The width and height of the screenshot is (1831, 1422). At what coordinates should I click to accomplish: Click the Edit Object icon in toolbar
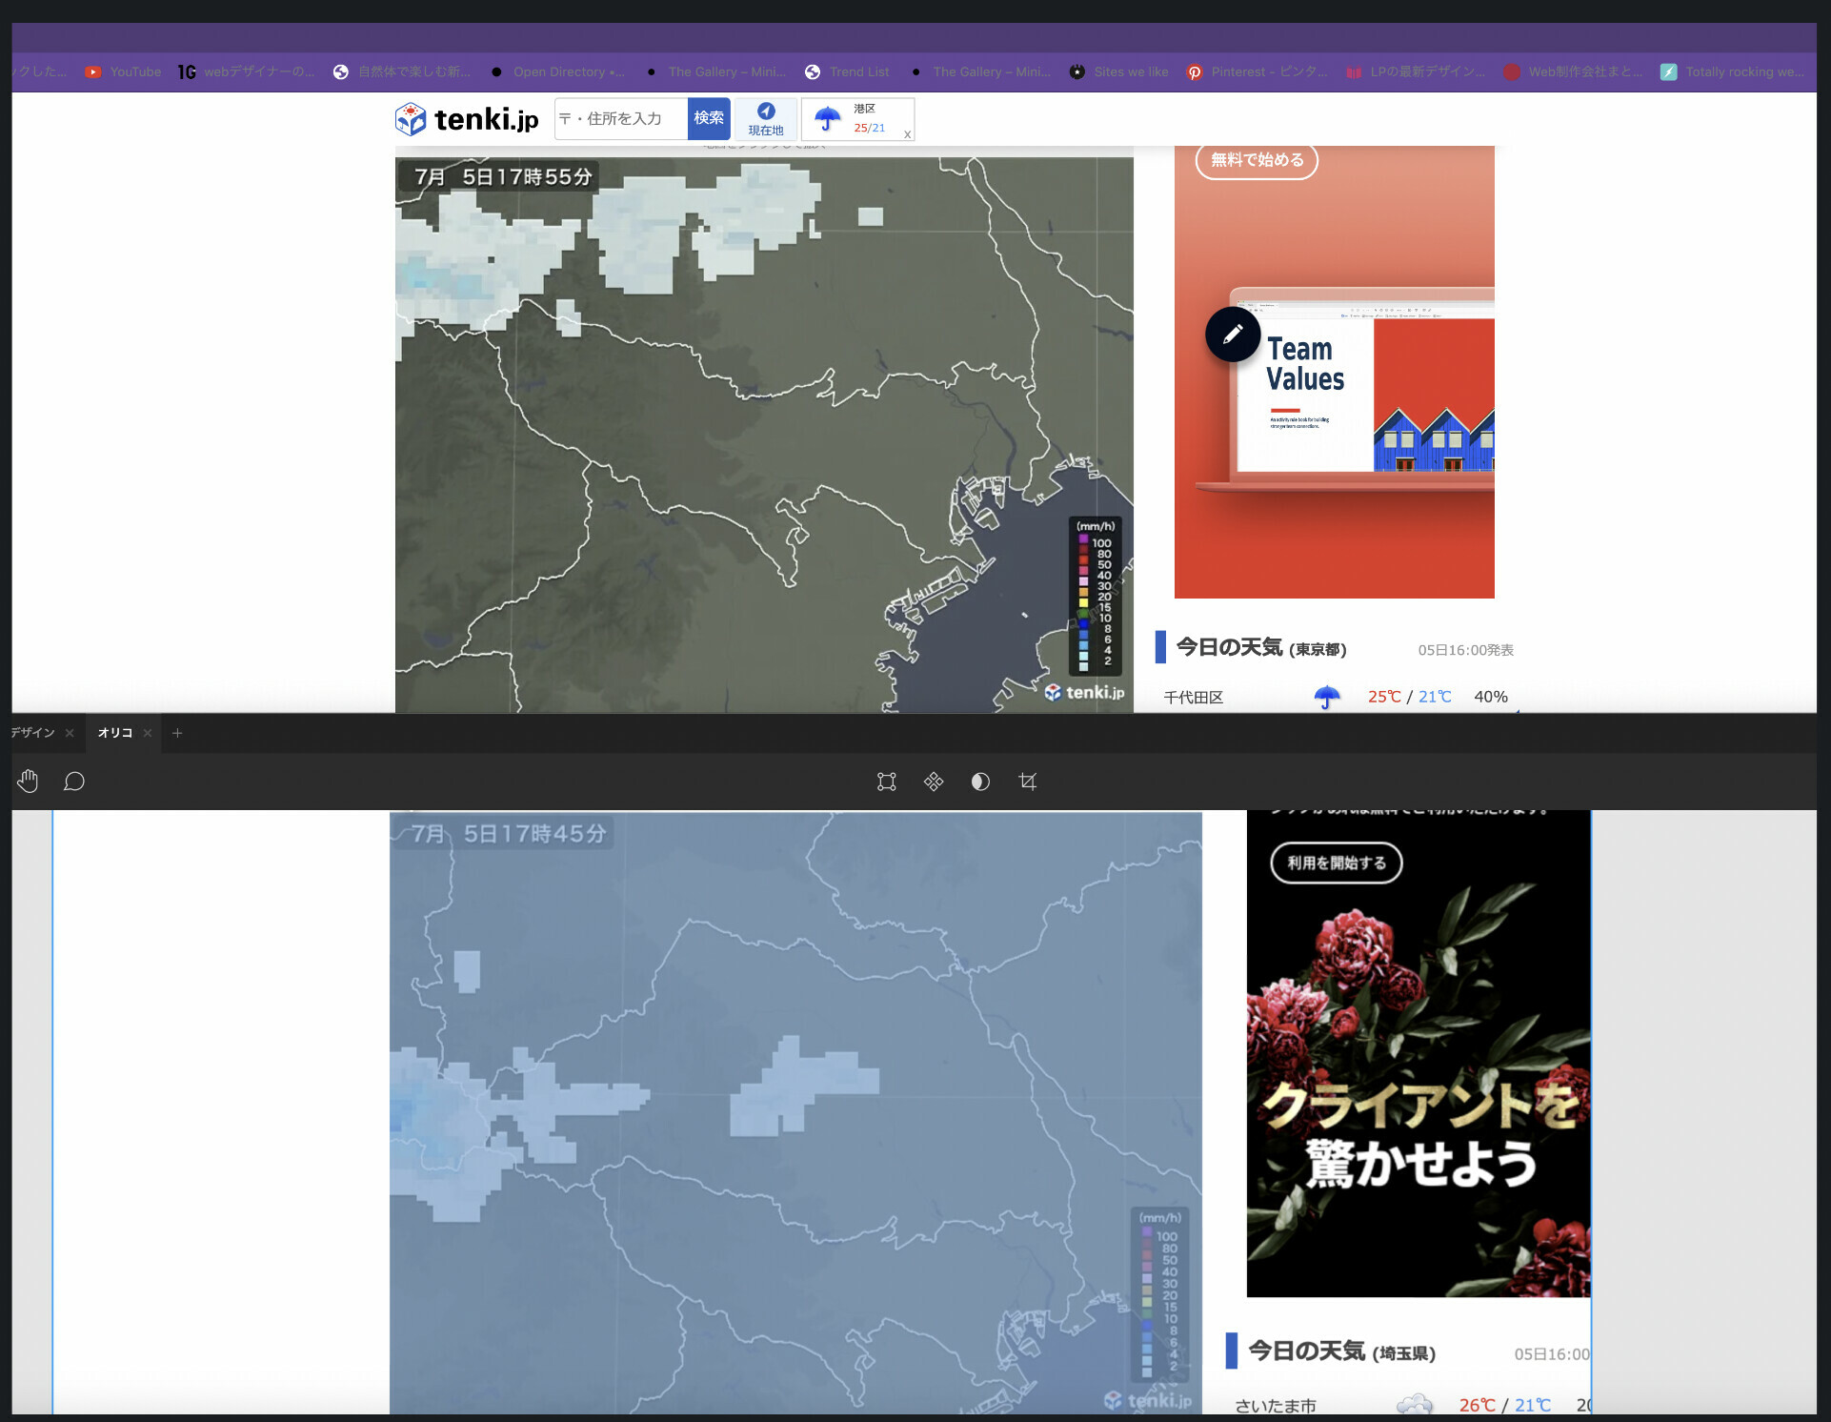pos(887,782)
